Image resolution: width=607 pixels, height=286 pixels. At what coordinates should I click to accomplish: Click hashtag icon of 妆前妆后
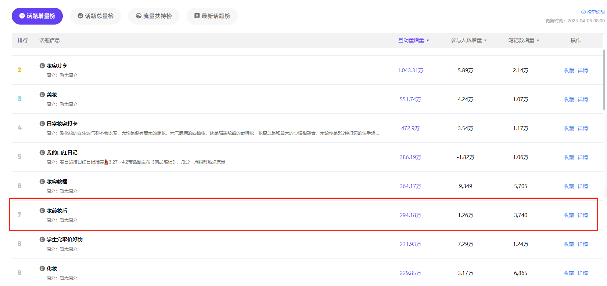click(42, 210)
